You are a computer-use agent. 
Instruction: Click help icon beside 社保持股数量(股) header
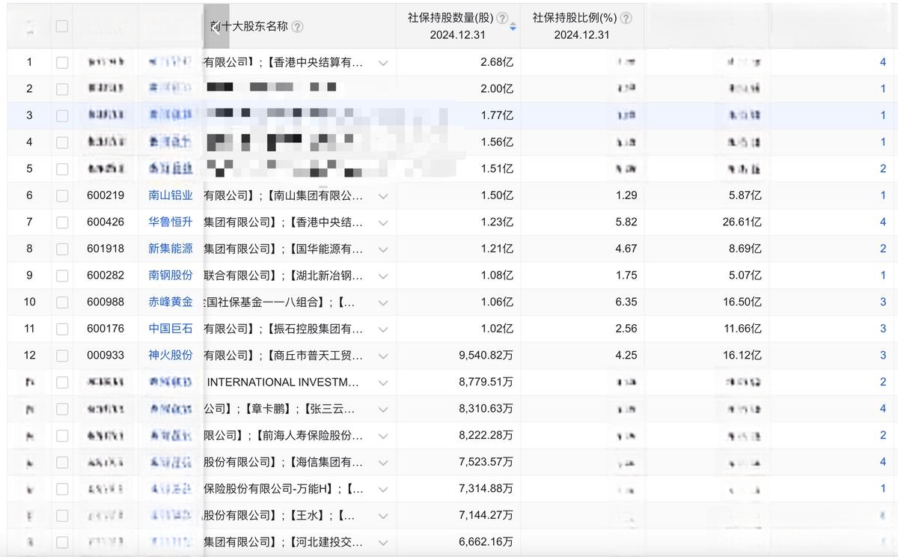(502, 18)
